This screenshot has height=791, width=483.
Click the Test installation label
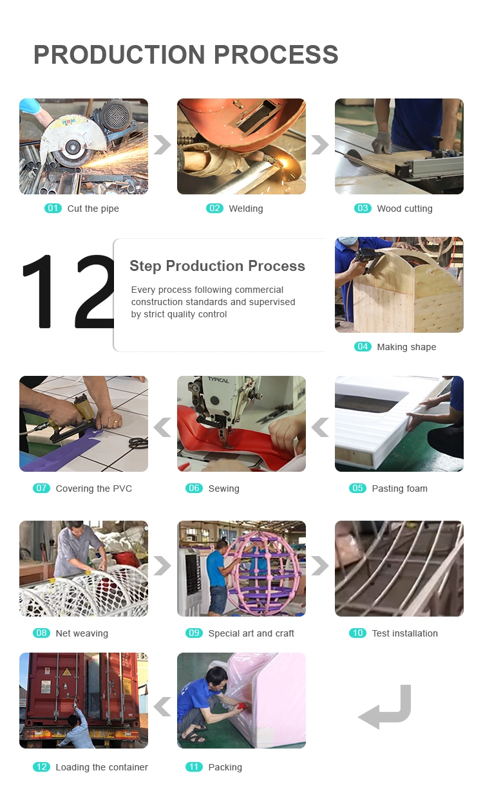point(404,633)
